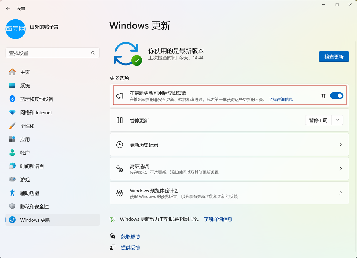Click the 系统 monitor icon

pos(12,85)
